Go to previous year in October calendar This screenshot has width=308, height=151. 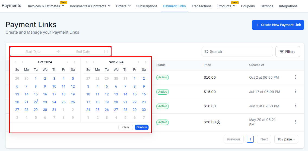(x=16, y=62)
